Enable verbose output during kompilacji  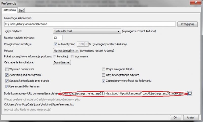[55, 56]
